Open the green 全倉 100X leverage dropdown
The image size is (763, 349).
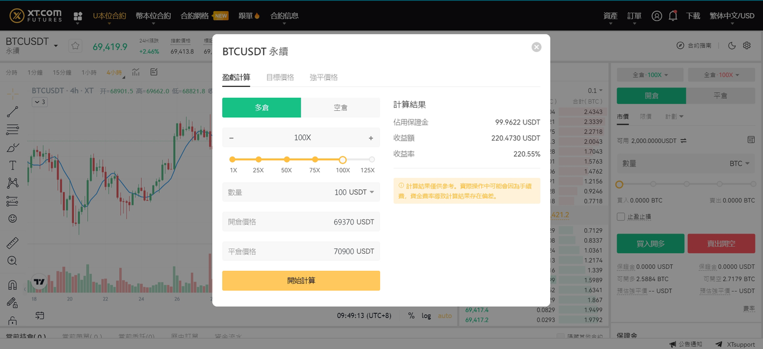pos(650,75)
